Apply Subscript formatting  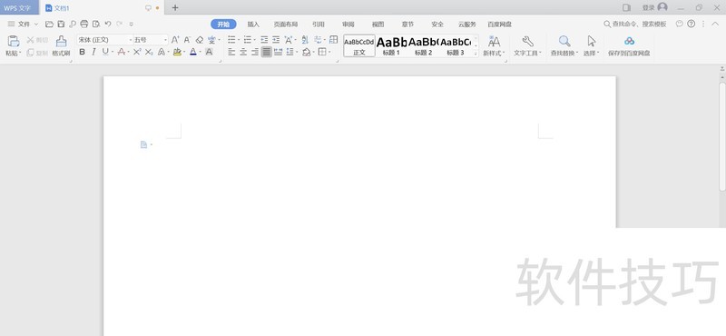[x=149, y=52]
